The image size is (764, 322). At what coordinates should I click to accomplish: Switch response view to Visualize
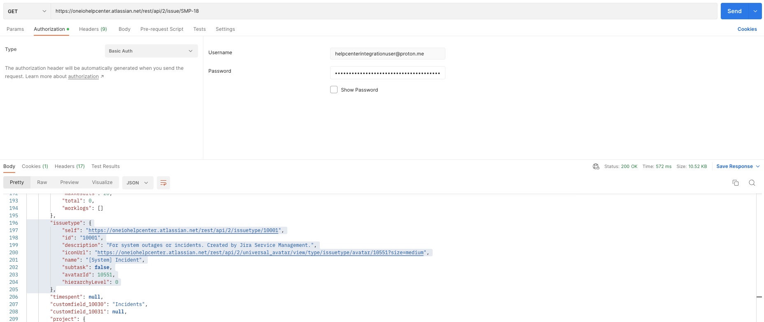(102, 182)
